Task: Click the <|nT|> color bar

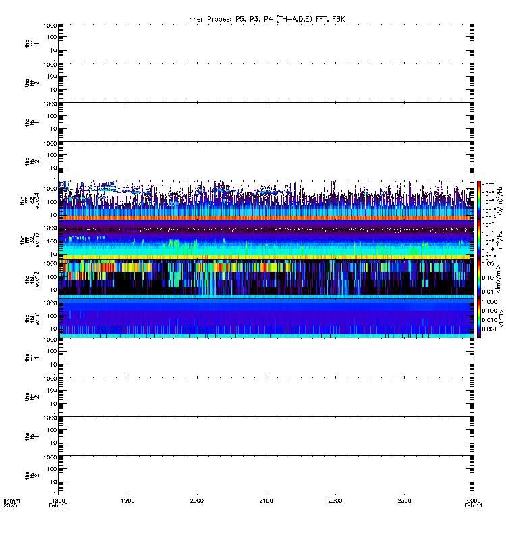Action: pos(479,318)
